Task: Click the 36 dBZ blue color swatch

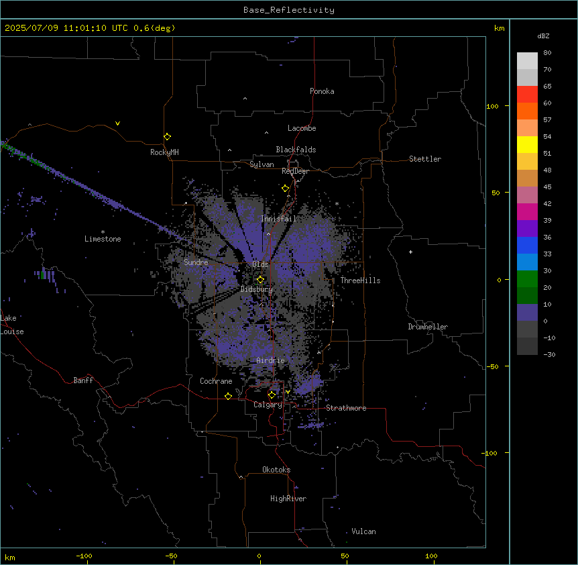Action: pos(527,245)
